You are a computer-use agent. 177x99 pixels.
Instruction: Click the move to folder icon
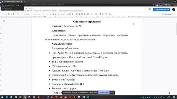pyautogui.click(x=29, y=9)
